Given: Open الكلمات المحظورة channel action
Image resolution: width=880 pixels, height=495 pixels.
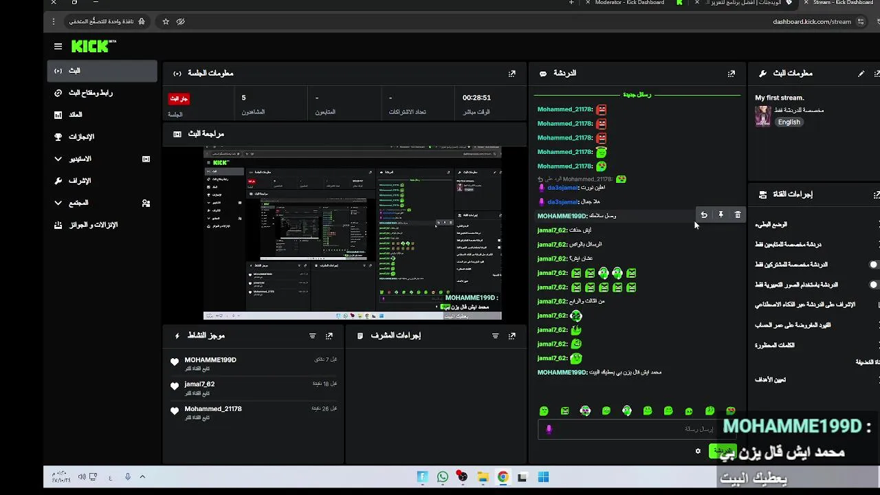Looking at the screenshot, I should (x=775, y=345).
